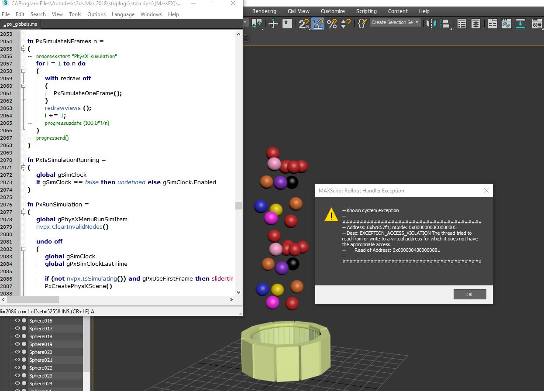Open the Rendering menu
544x391 pixels.
tap(264, 11)
